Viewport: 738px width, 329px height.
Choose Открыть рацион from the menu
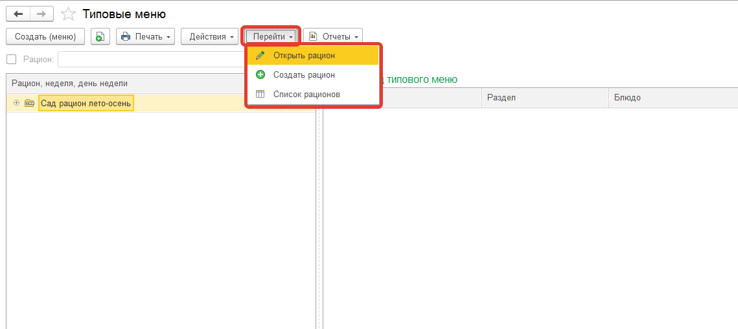point(304,56)
